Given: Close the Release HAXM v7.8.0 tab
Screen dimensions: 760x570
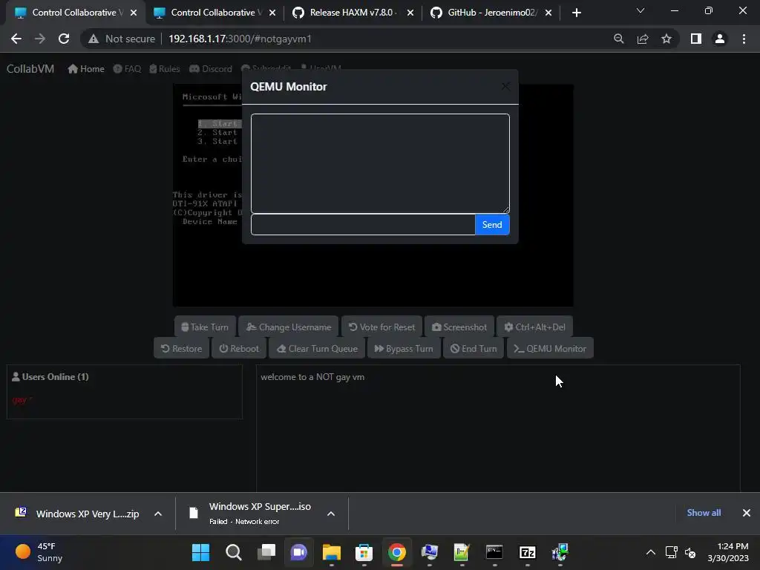Looking at the screenshot, I should (x=410, y=13).
